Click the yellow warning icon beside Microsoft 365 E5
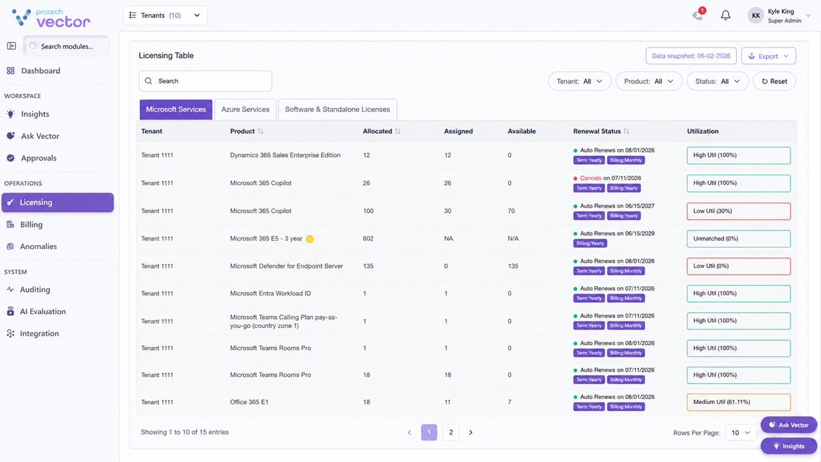This screenshot has width=821, height=462. [x=310, y=239]
